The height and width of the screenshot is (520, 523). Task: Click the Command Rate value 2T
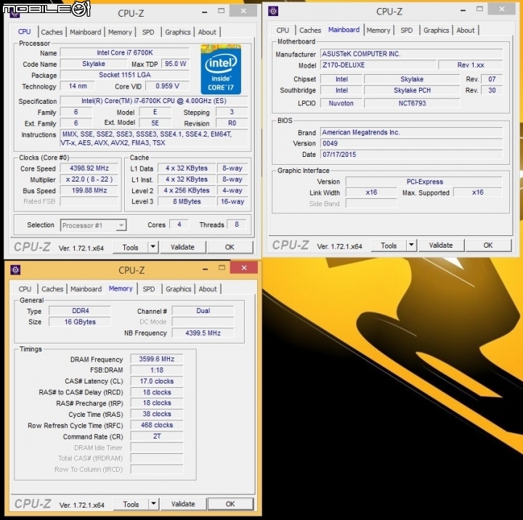point(157,436)
